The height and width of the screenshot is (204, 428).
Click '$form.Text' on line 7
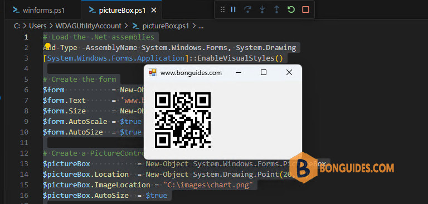64,101
